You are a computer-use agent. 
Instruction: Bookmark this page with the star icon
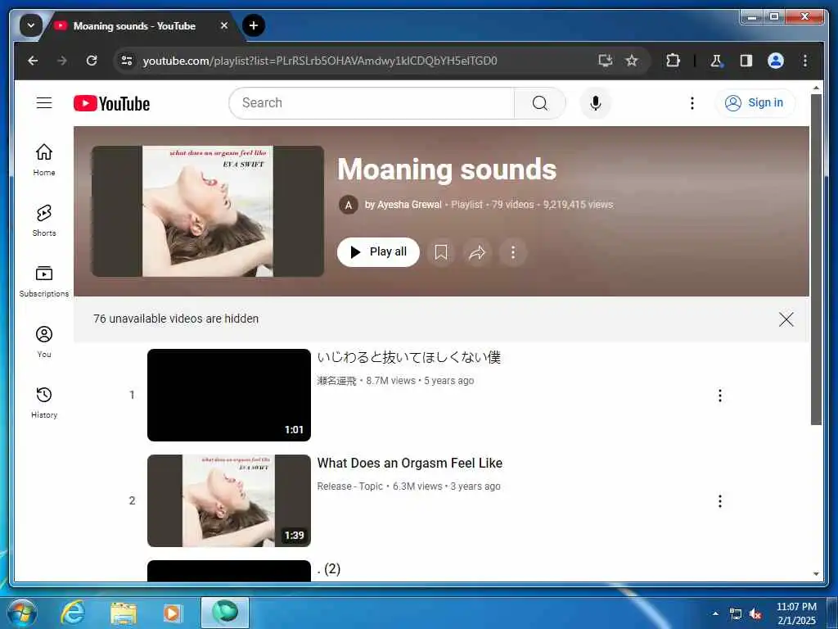[x=632, y=61]
